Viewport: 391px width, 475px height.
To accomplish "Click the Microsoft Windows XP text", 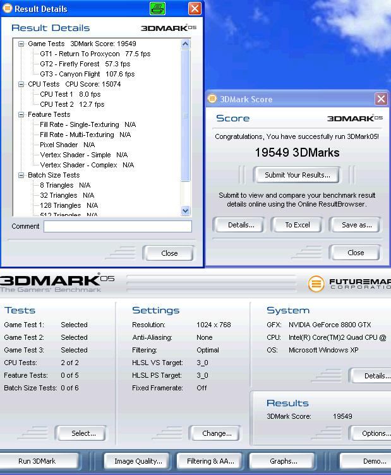I will [x=323, y=350].
